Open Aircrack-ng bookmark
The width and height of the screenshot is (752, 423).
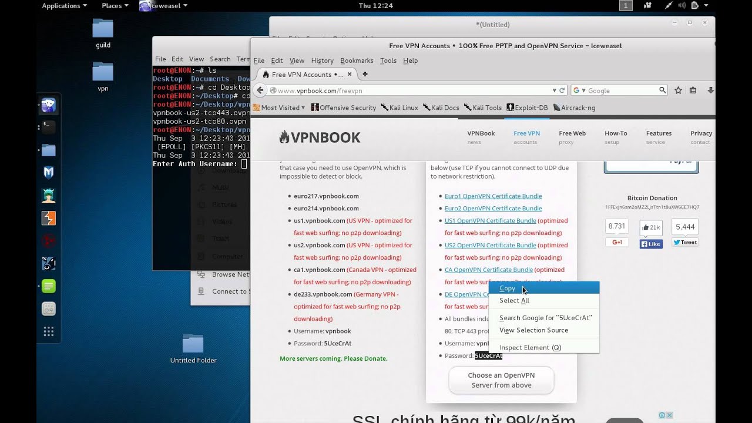(574, 108)
